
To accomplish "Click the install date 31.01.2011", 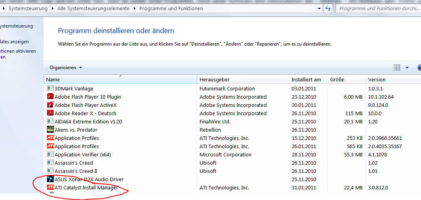I will (304, 188).
